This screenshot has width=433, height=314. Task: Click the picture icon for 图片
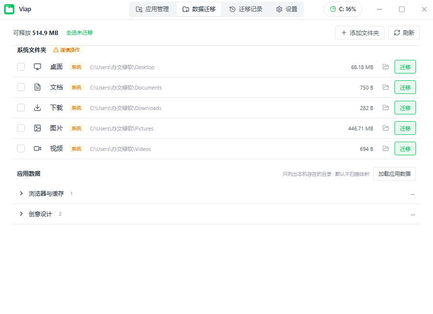coord(37,128)
